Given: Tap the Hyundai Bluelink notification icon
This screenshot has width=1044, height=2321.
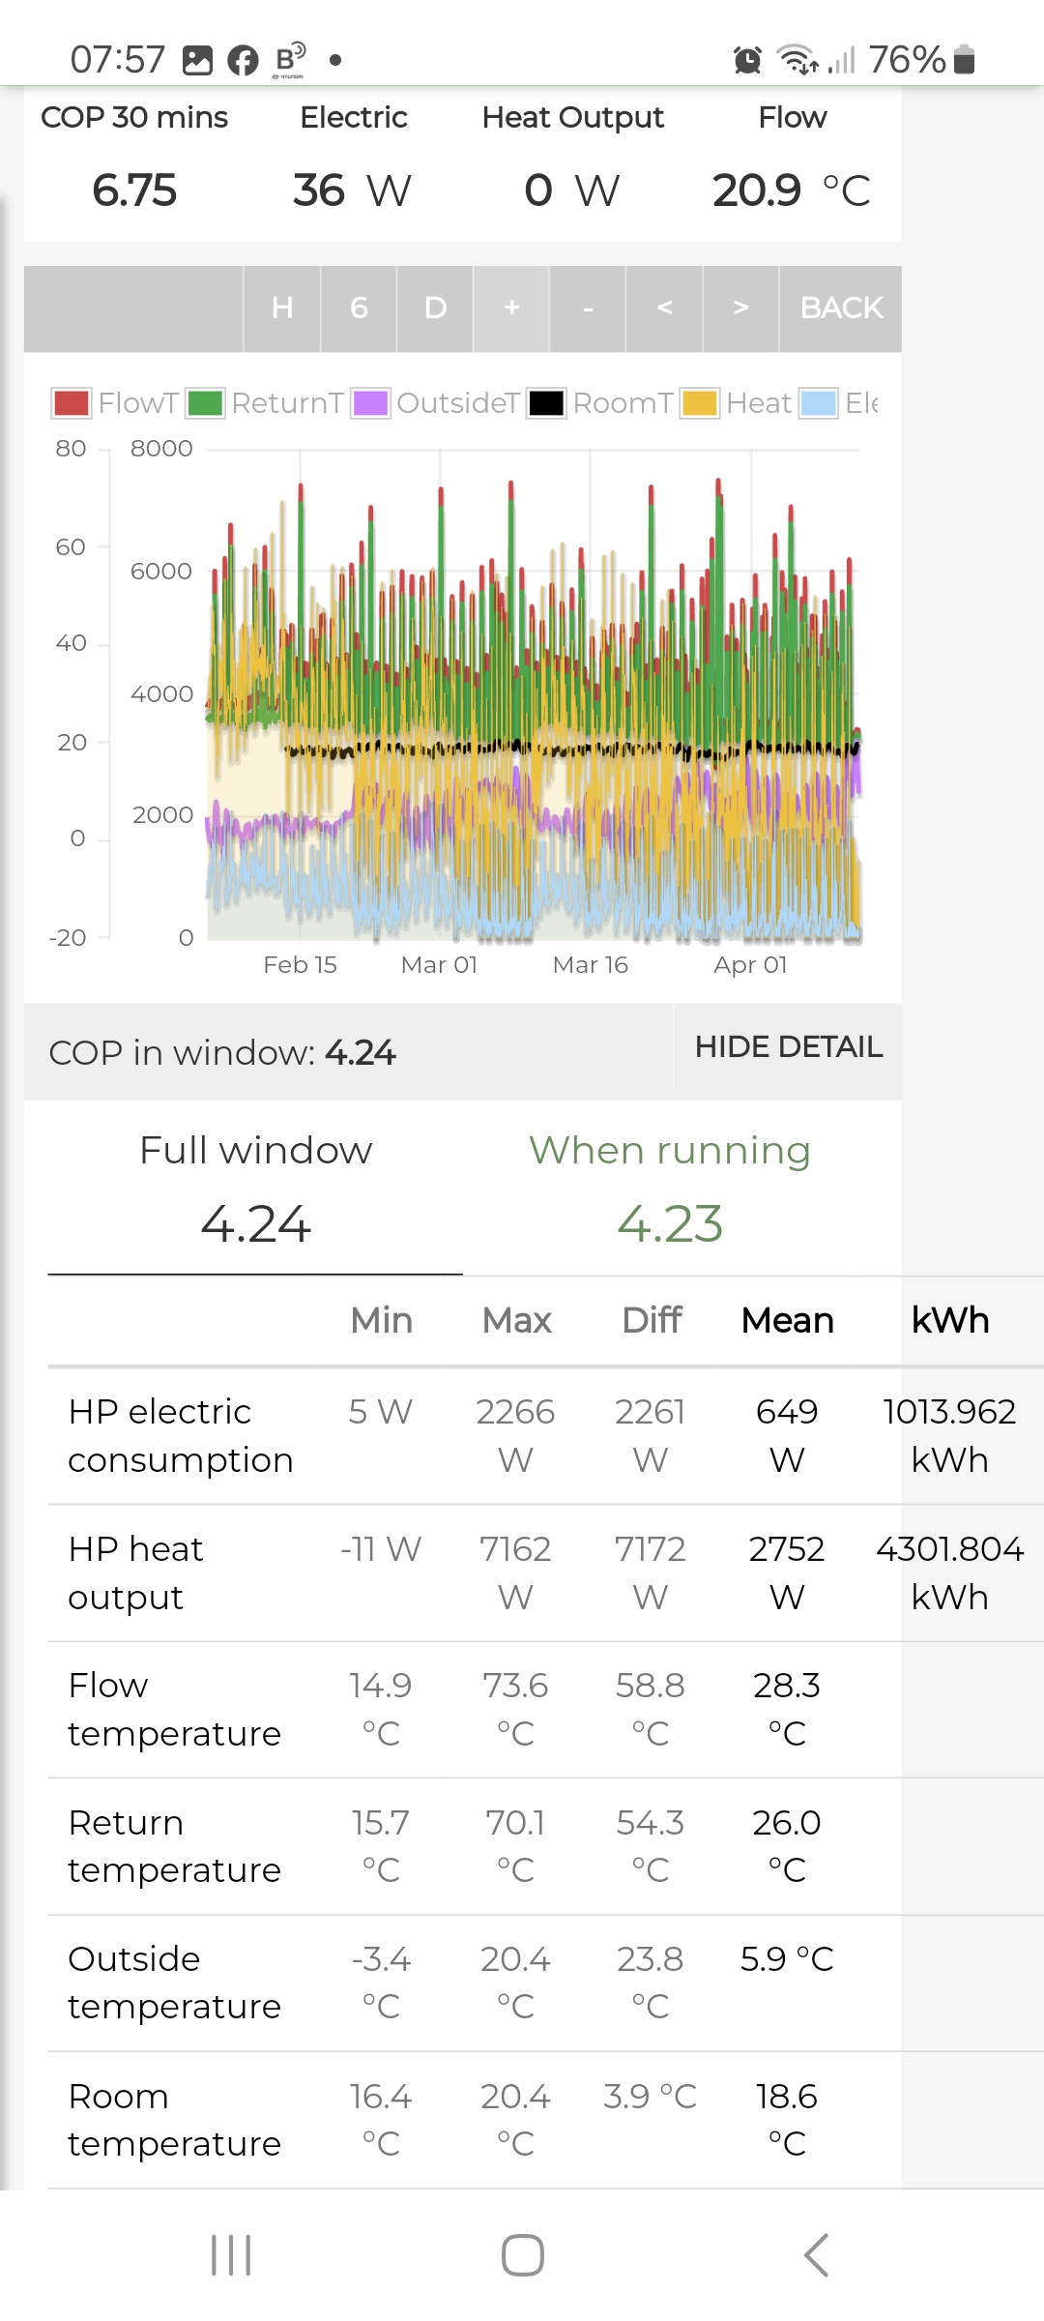Looking at the screenshot, I should click(x=289, y=60).
